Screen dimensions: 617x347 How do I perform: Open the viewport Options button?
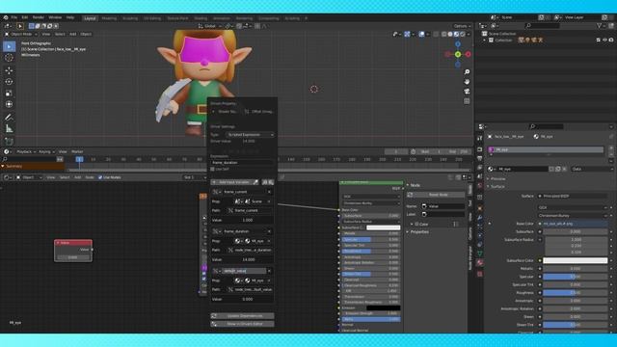(462, 26)
